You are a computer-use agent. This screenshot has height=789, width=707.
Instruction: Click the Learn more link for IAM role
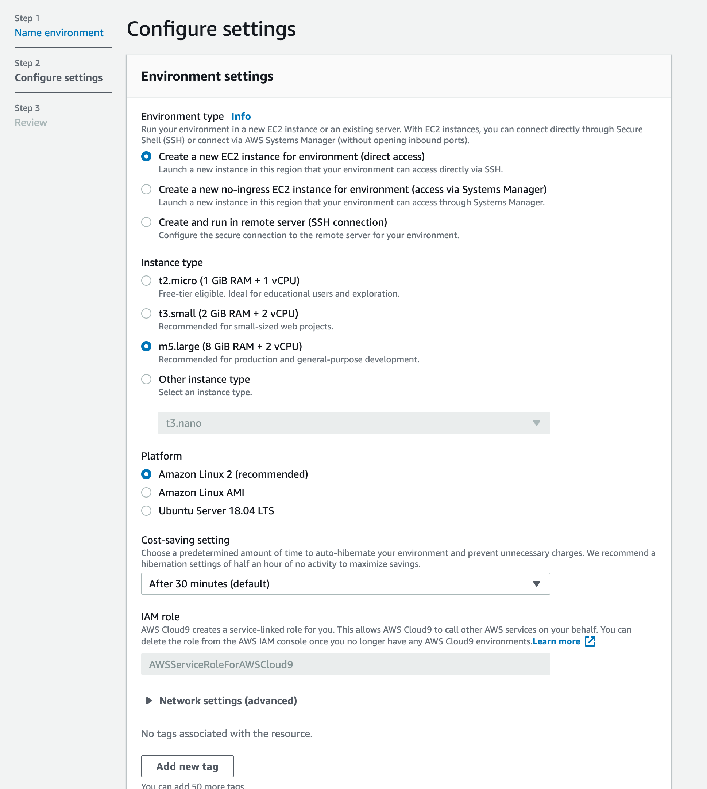tap(556, 641)
